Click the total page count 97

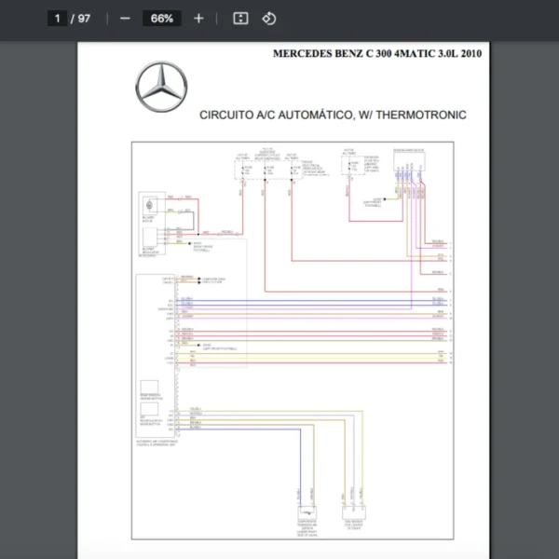tap(84, 19)
